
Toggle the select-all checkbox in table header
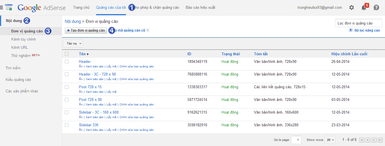[x=67, y=54]
